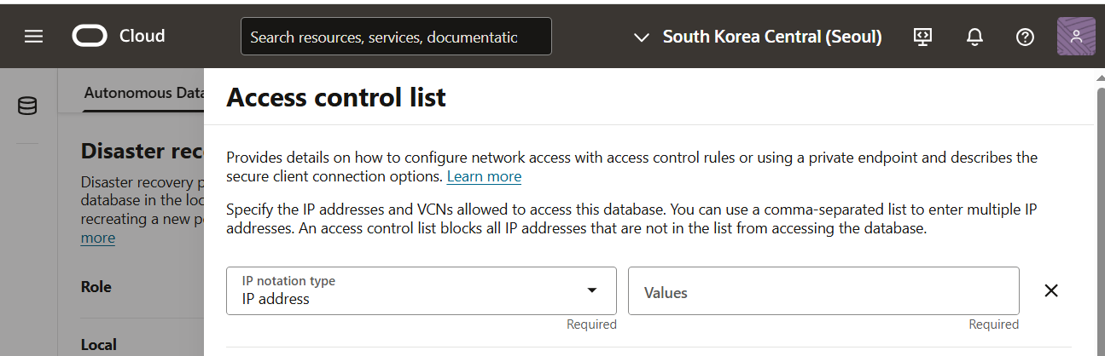1105x356 pixels.
Task: Focus the Values input field
Action: pos(823,290)
